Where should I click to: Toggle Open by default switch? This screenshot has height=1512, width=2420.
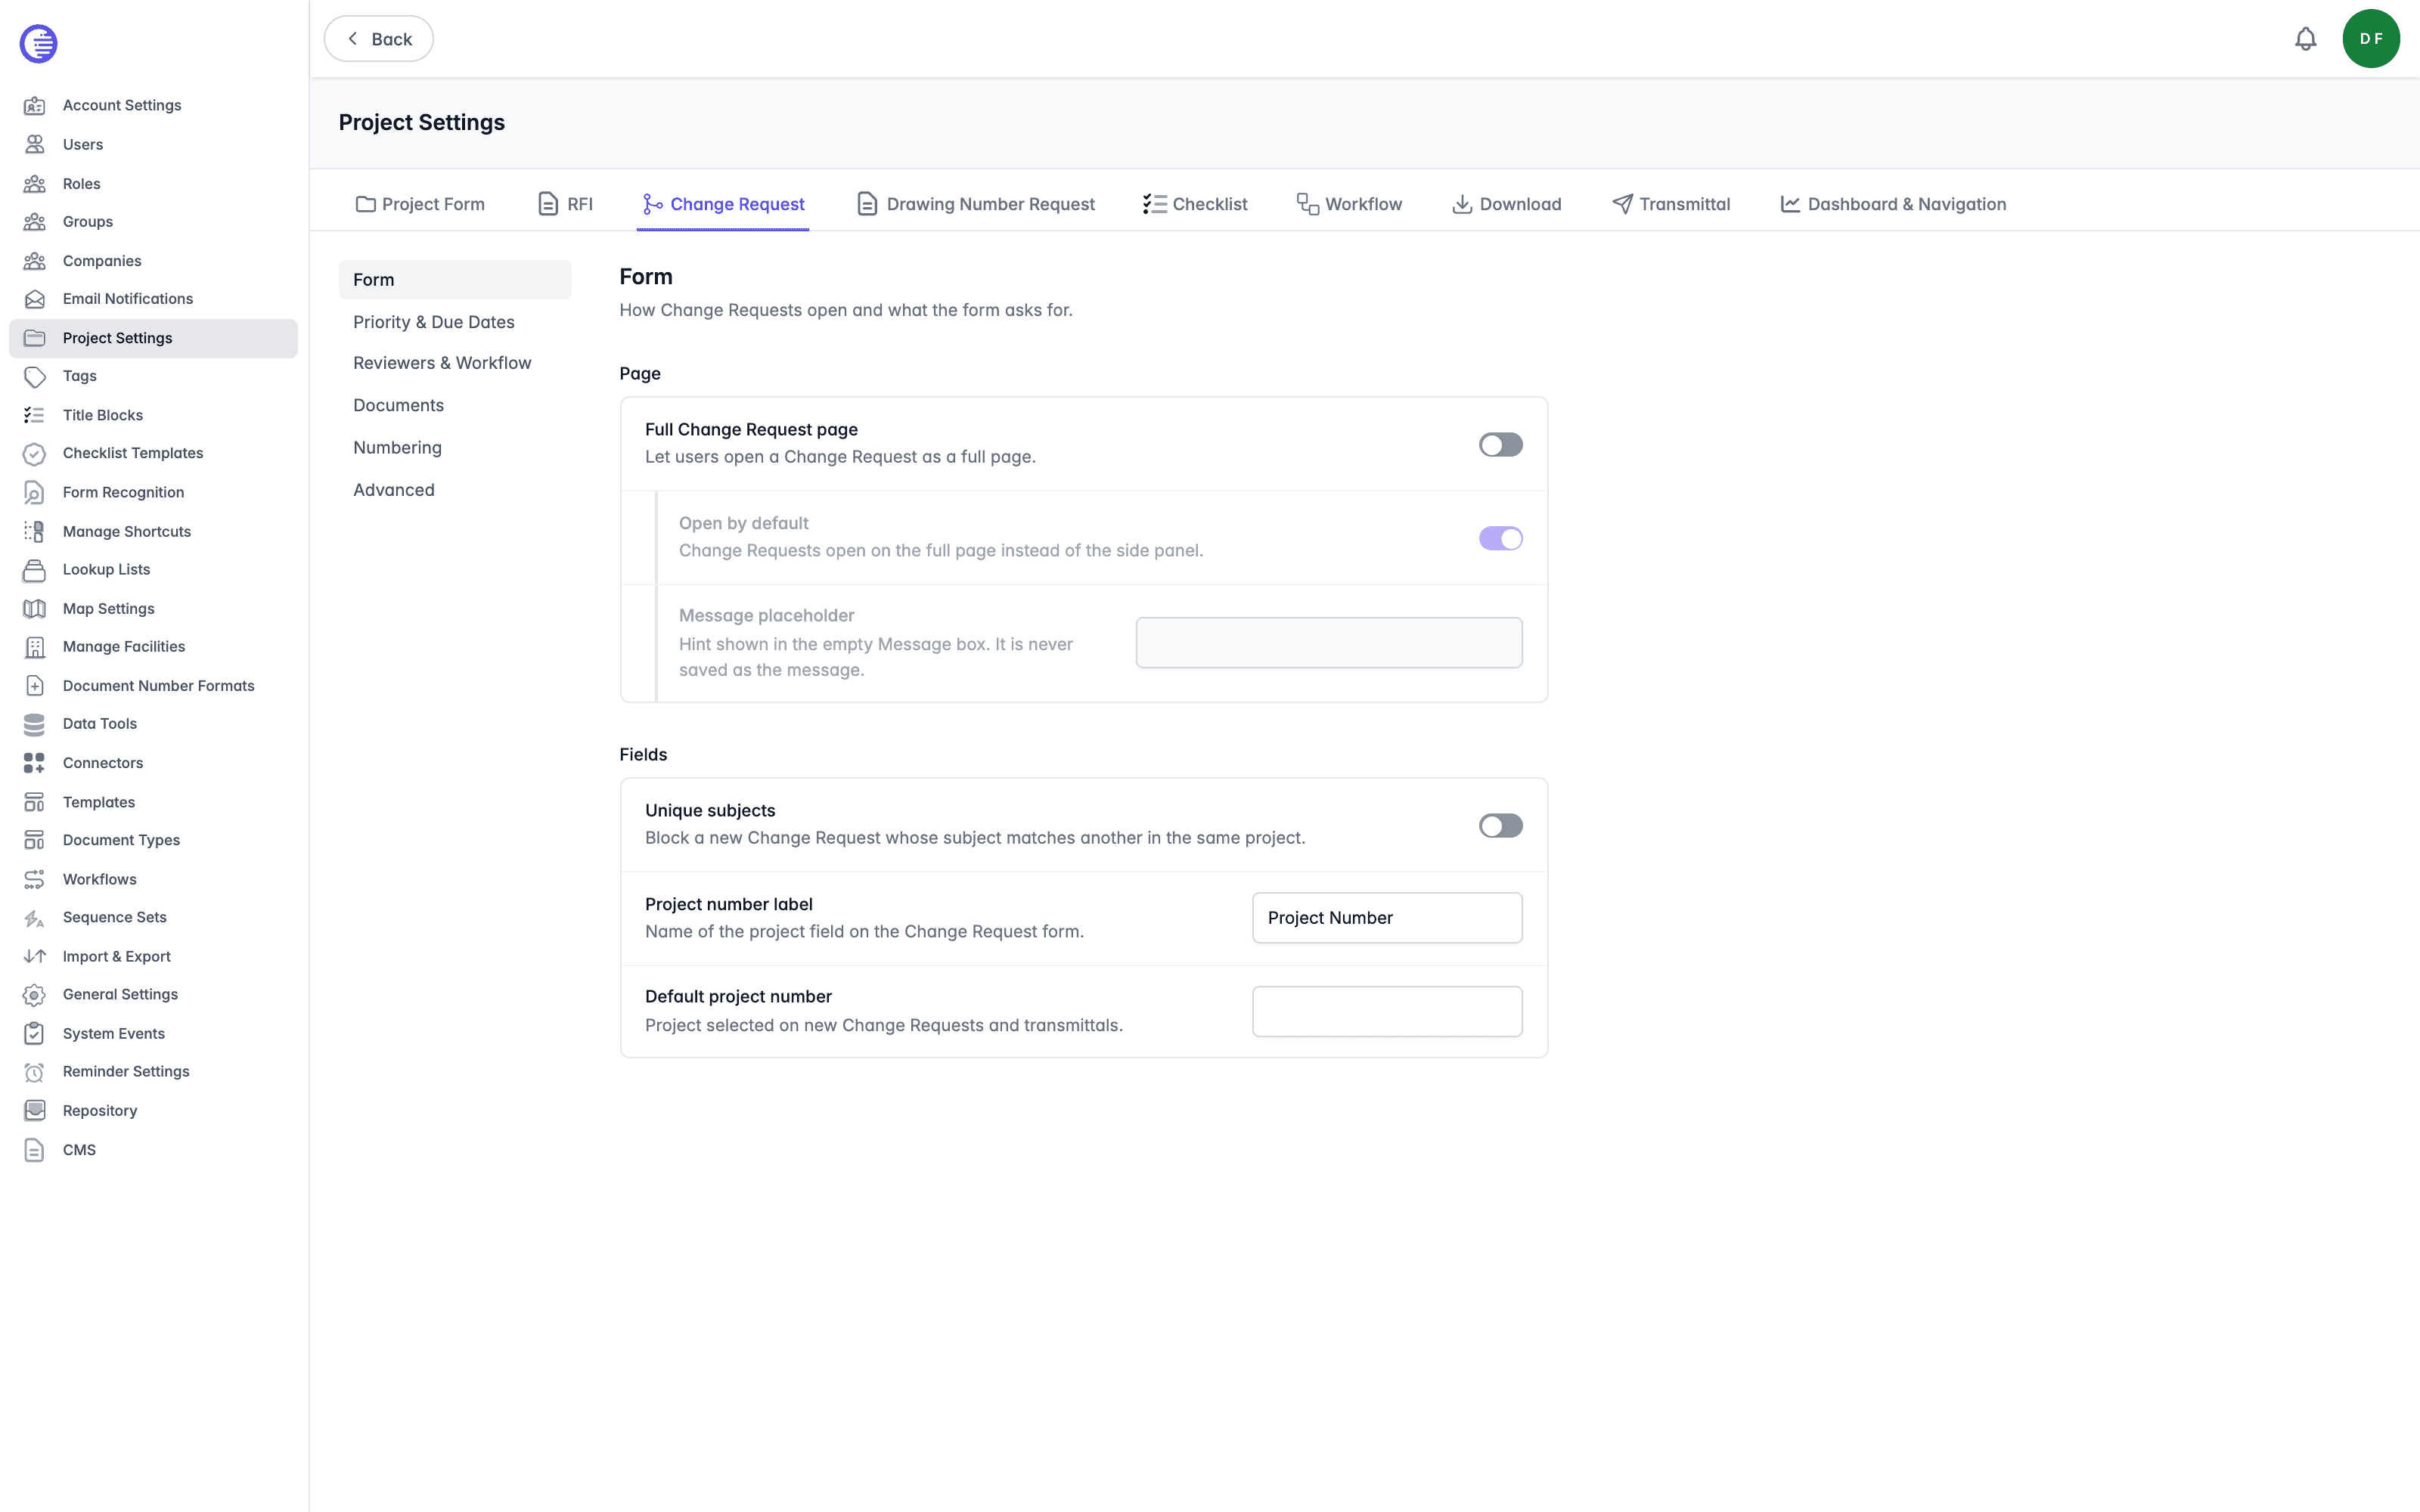(1500, 538)
